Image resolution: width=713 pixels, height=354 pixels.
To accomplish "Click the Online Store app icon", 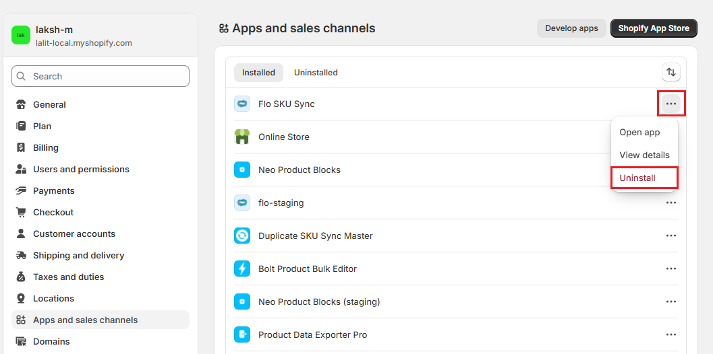I will [242, 137].
